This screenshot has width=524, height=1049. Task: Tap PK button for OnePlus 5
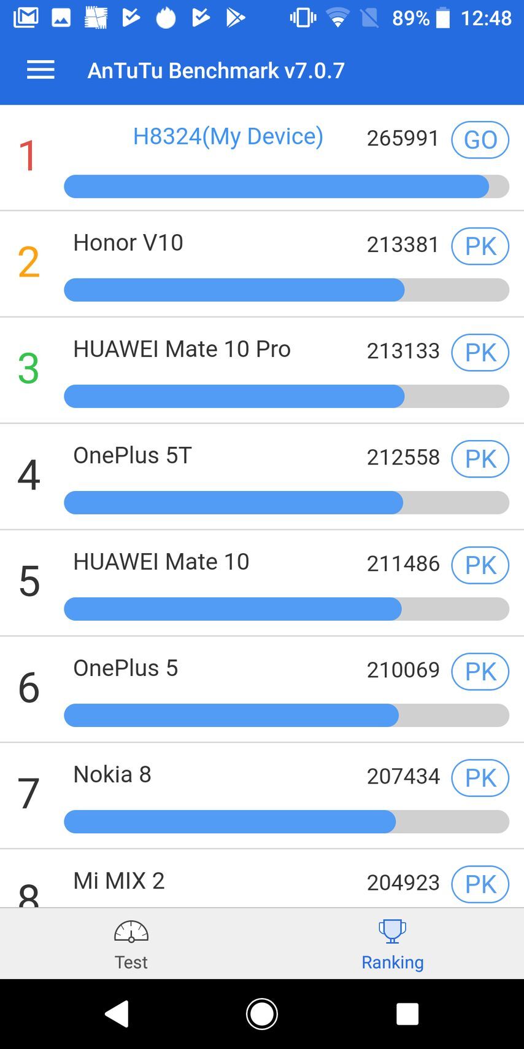point(480,671)
